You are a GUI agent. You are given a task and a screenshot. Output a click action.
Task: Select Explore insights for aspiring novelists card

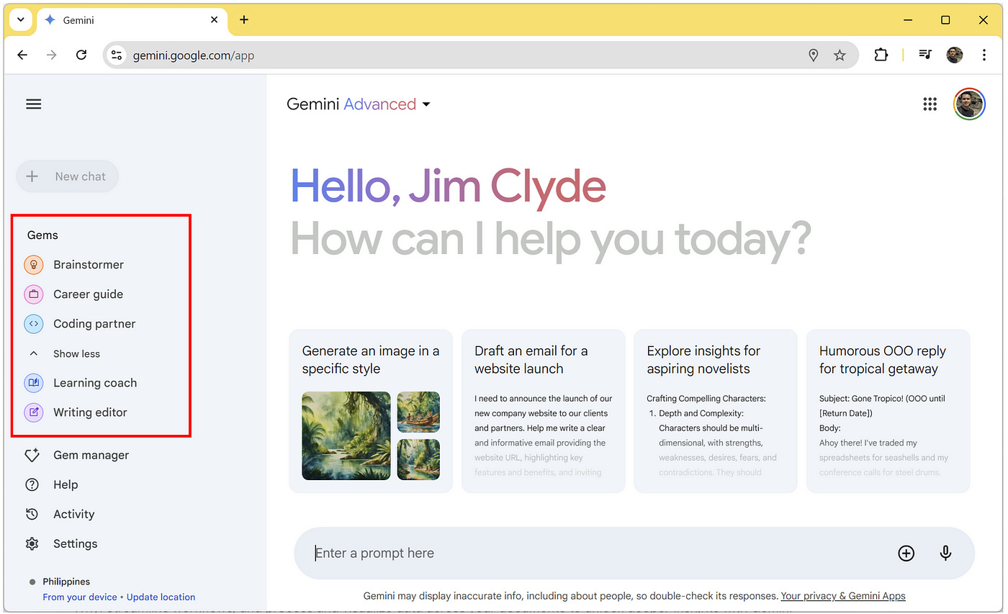pos(716,411)
